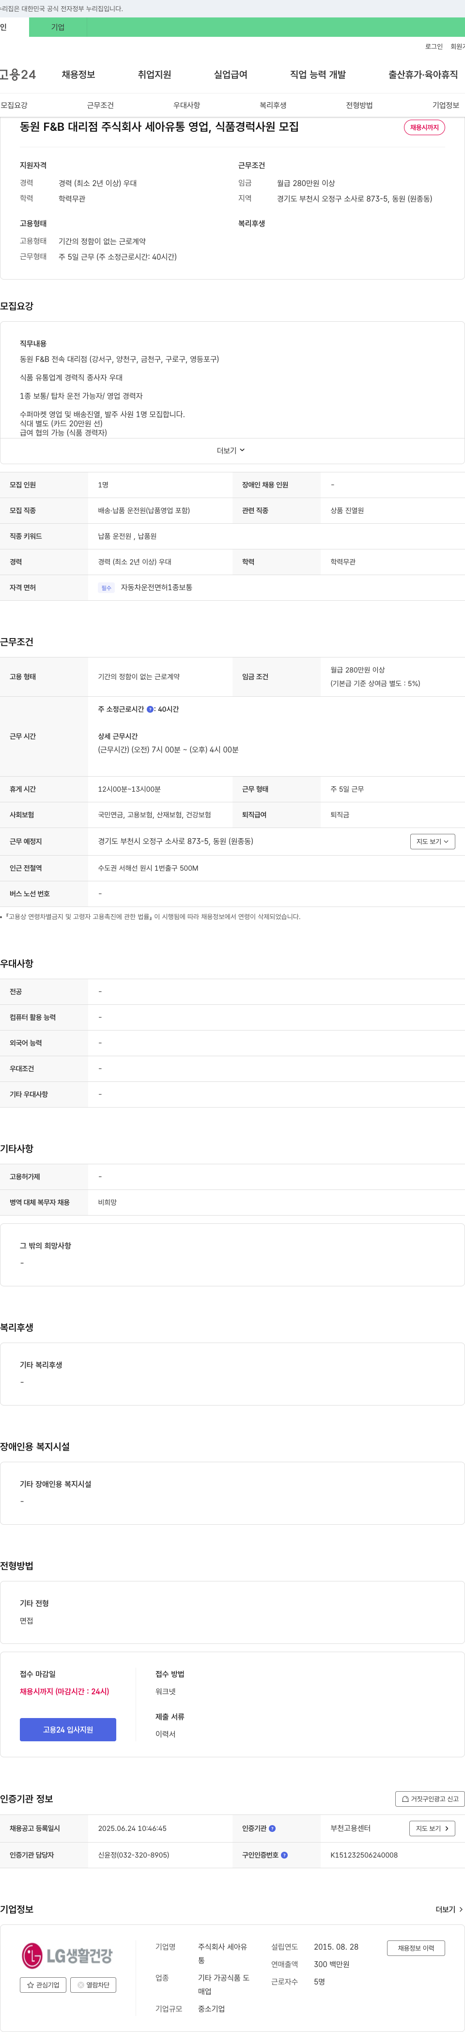Select 2025.06.24 10:46:45 registration timestamp

[x=132, y=1829]
